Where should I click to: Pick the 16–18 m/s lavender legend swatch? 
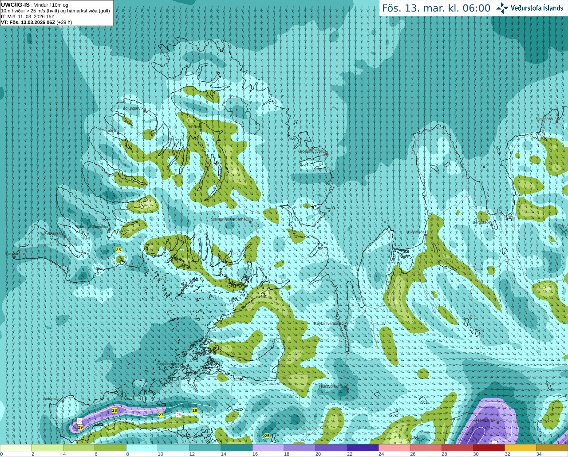click(268, 448)
